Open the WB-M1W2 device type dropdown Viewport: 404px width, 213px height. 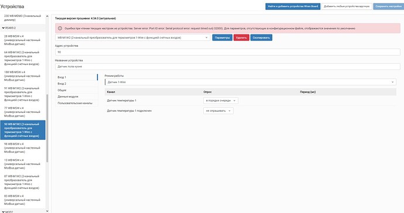tap(133, 37)
